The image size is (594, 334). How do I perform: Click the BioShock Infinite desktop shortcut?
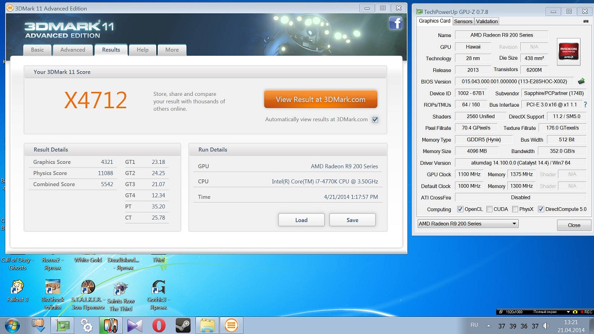click(53, 295)
